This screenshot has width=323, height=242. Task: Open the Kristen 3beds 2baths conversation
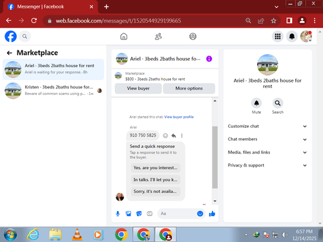53,90
